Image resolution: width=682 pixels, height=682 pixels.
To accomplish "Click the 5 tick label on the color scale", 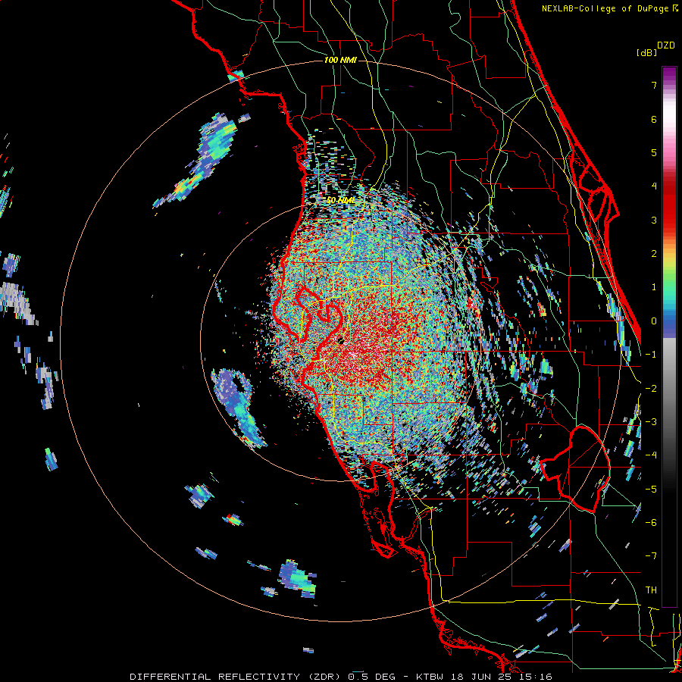I will (x=654, y=152).
